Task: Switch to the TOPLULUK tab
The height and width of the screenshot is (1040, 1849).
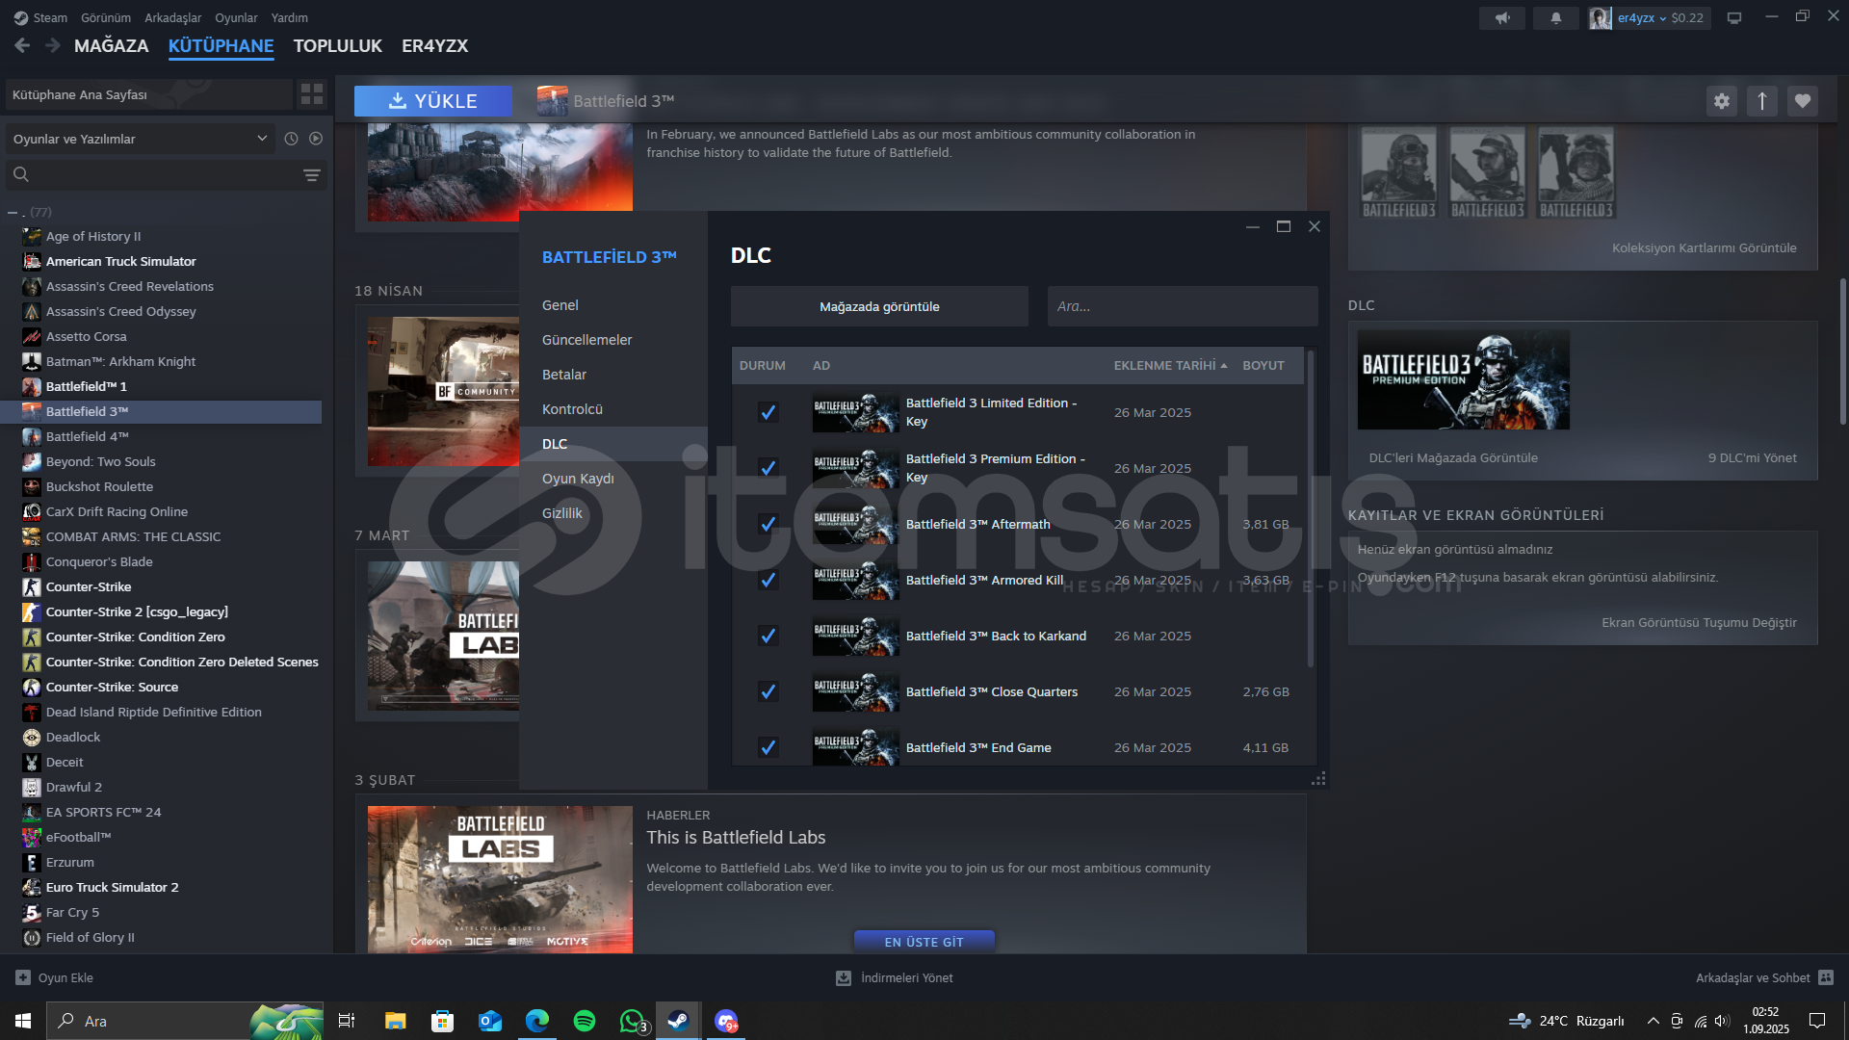Action: click(x=337, y=45)
